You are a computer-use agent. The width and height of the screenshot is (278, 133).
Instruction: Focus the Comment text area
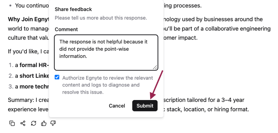106,52
